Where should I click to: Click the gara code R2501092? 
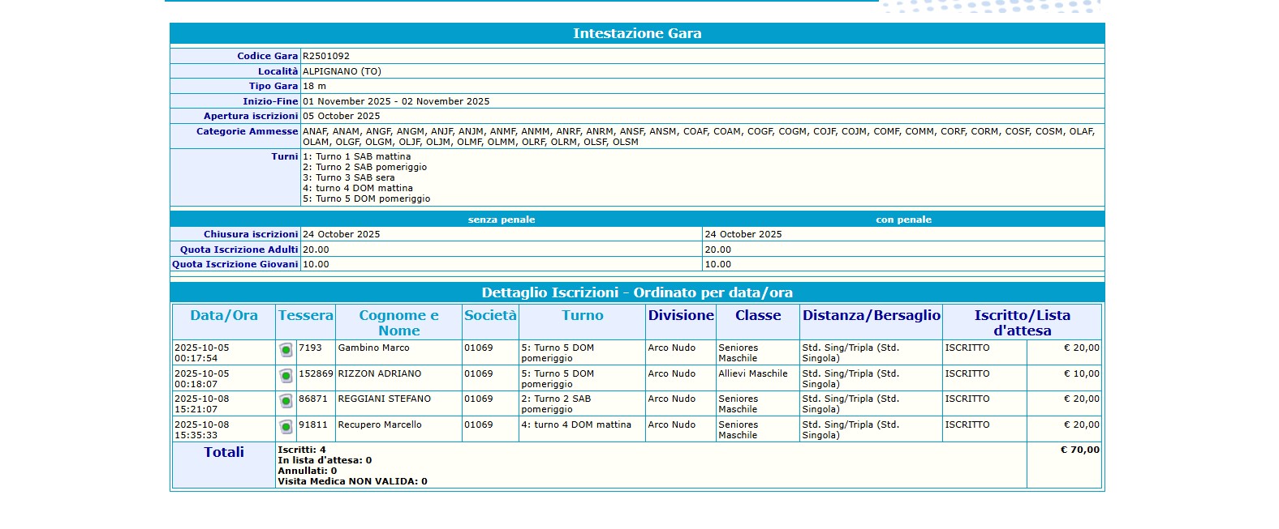point(326,57)
